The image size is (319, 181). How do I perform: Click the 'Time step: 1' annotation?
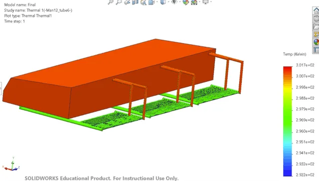[14, 21]
